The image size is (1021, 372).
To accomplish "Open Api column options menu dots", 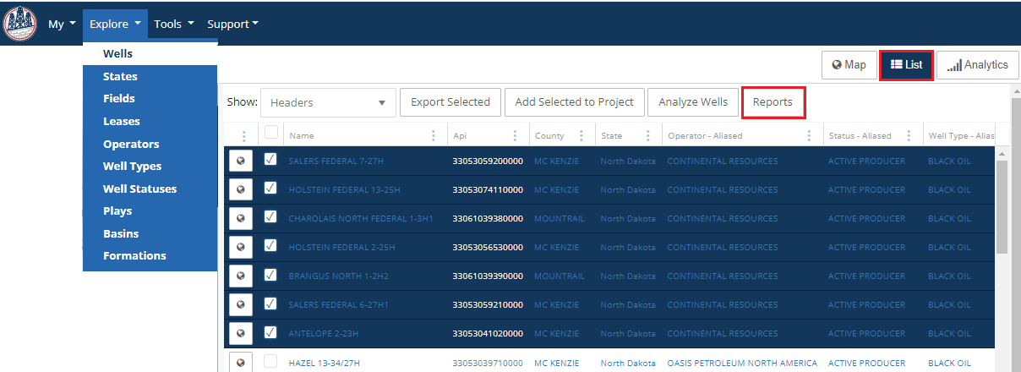I will click(x=516, y=135).
